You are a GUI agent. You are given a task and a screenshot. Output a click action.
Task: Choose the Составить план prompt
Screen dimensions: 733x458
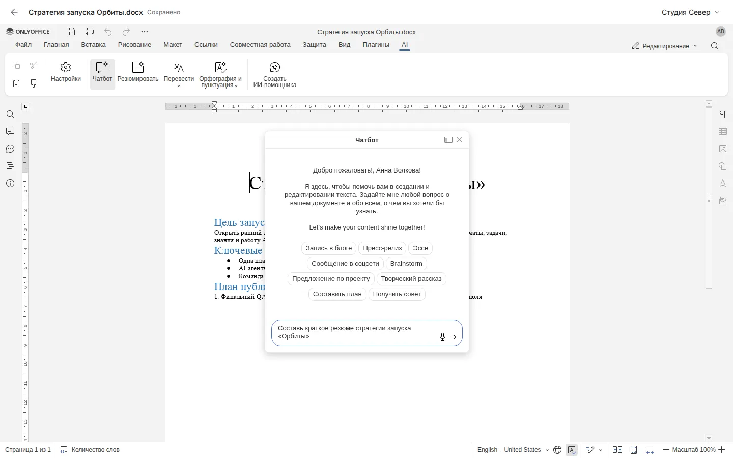[x=337, y=294]
